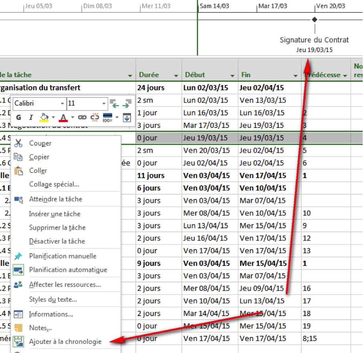Select the 0 jour cell in highlighted row
Screen dimensions: 363x353
click(159, 138)
